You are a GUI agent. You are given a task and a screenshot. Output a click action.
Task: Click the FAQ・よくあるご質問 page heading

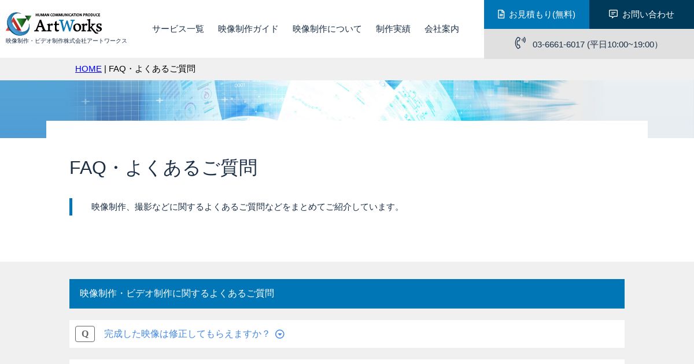point(163,168)
